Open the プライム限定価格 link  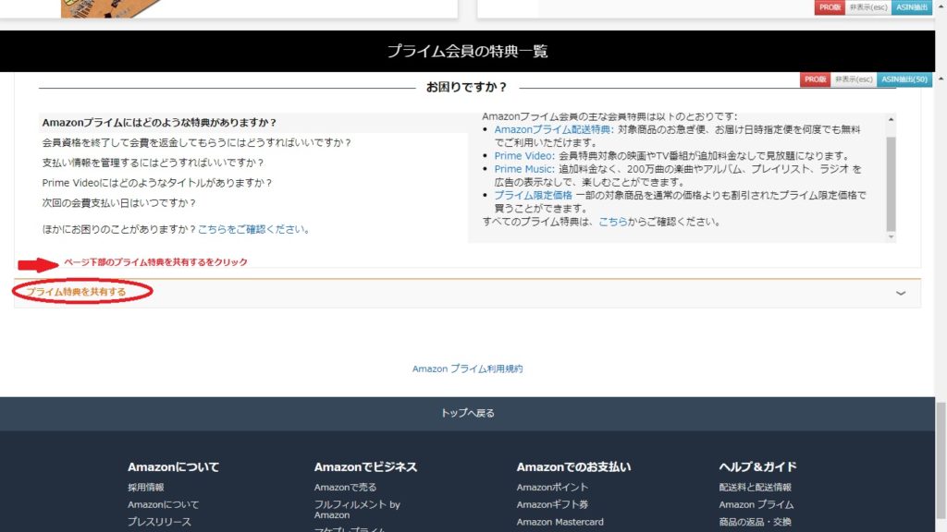(533, 195)
